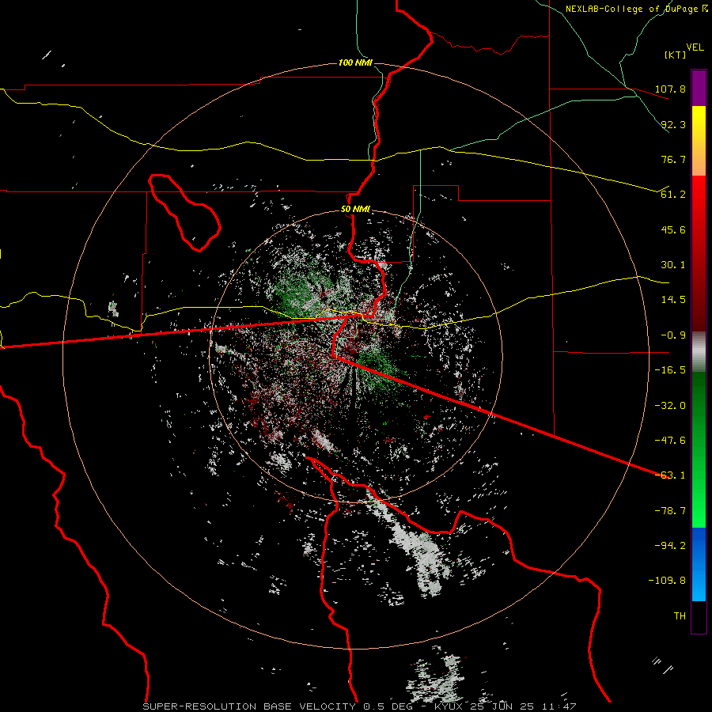The image size is (712, 712).
Task: Click the SUPER-RESOLUTION BASE VELOCITY caption text
Action: pyautogui.click(x=250, y=706)
